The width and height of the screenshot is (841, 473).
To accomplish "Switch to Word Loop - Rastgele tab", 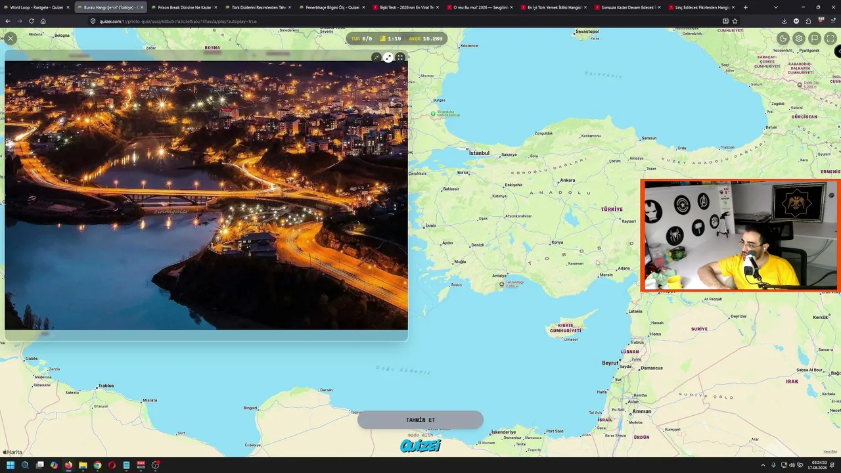I will pyautogui.click(x=37, y=7).
